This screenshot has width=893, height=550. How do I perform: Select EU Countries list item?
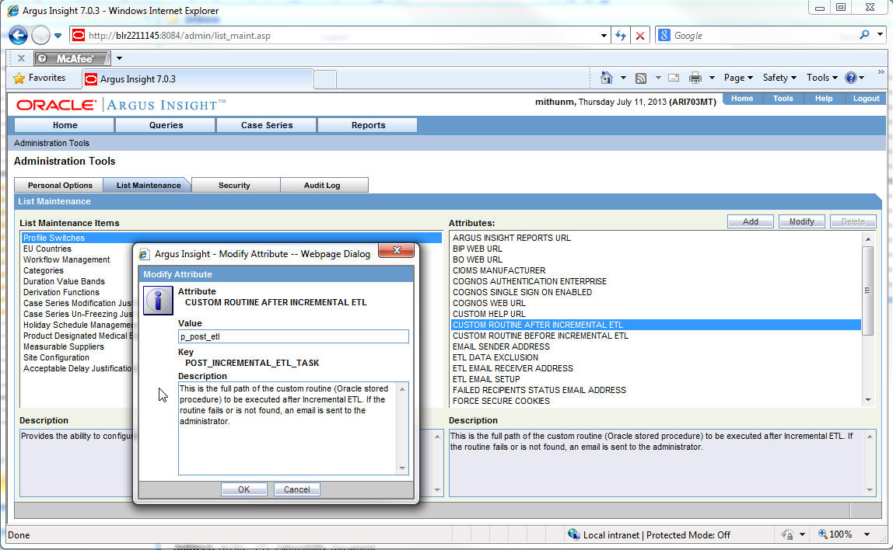(x=47, y=249)
